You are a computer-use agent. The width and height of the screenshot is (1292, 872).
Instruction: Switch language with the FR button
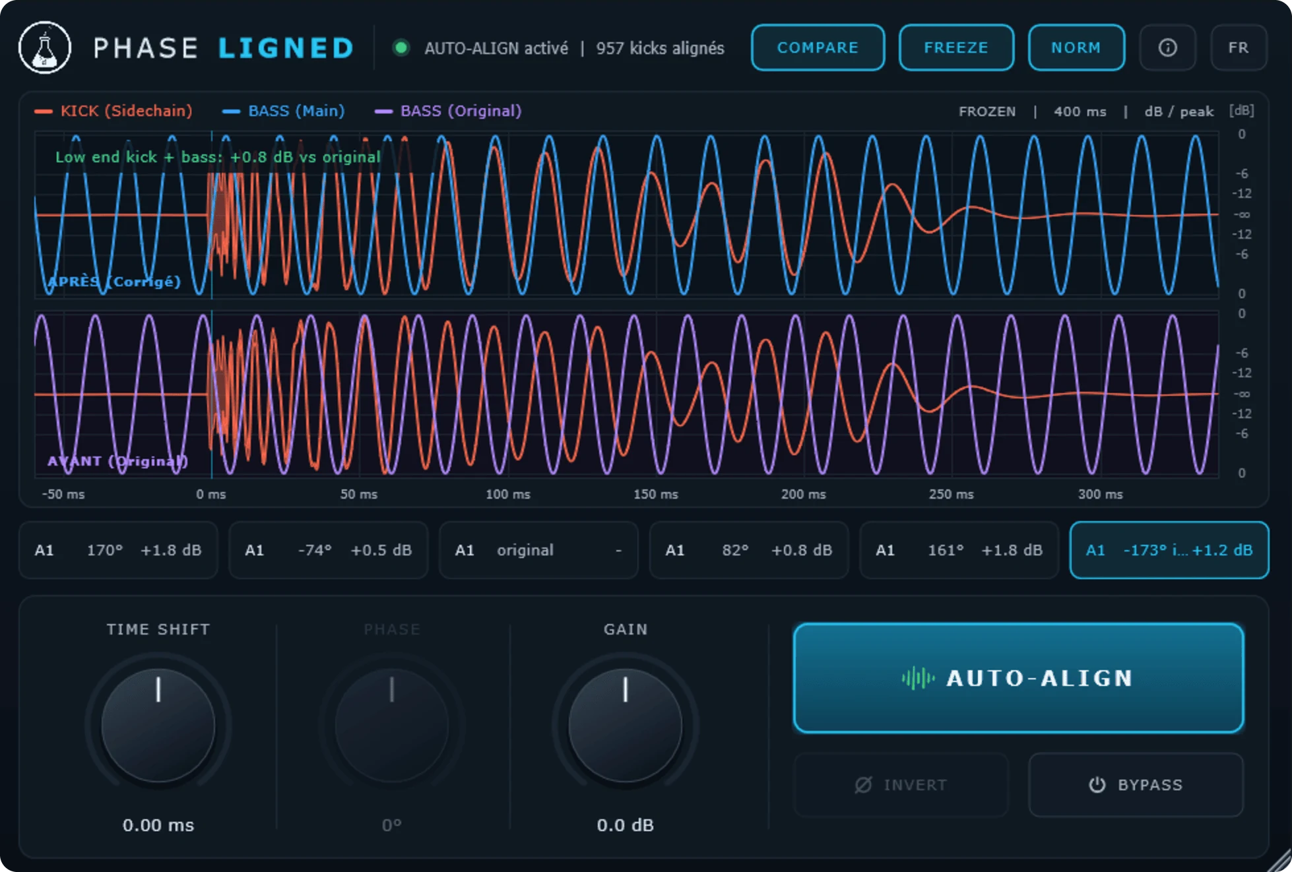pyautogui.click(x=1239, y=47)
